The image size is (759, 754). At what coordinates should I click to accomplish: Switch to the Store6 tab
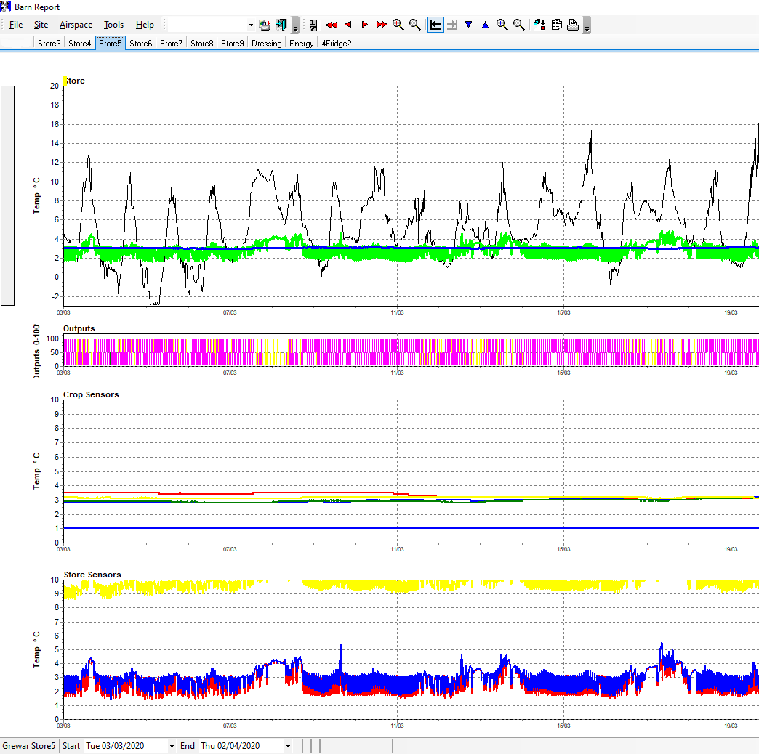[x=141, y=43]
